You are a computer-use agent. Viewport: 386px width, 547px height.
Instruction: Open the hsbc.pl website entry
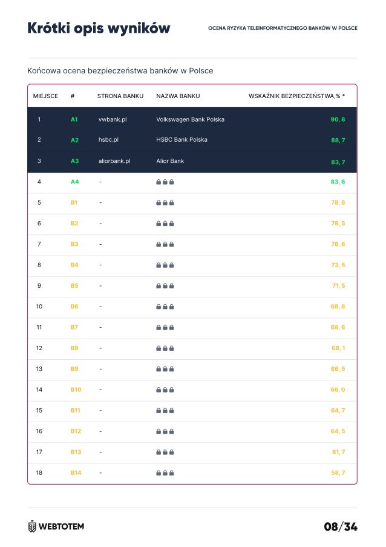108,139
